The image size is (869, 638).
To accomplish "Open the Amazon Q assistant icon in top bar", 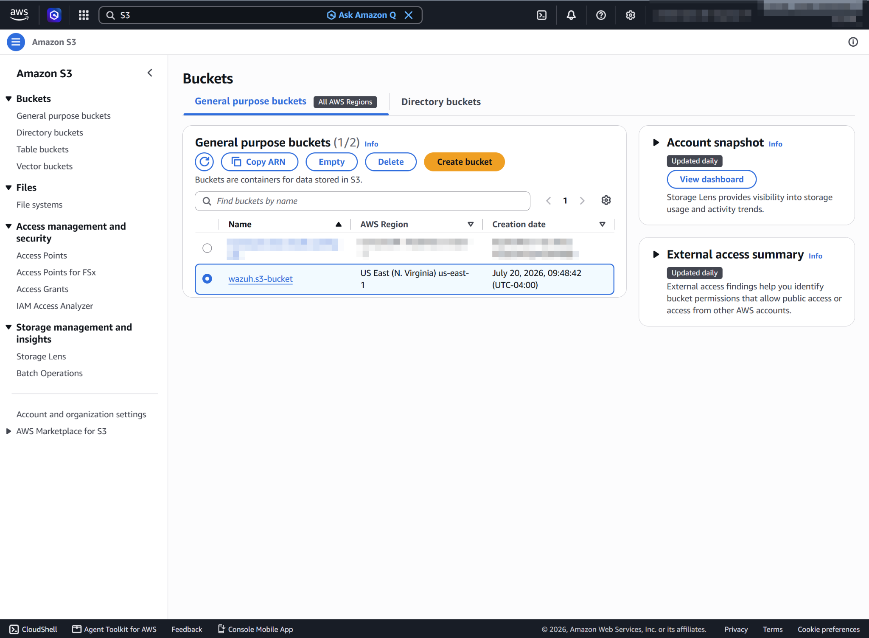I will point(54,15).
